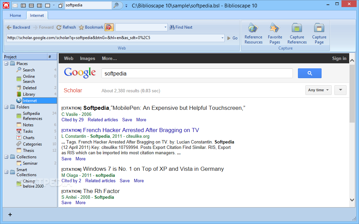Open the Thesis folder
This screenshot has width=359, height=224.
tap(28, 150)
